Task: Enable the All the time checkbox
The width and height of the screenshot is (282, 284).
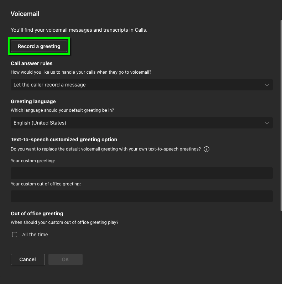Action: [x=15, y=235]
